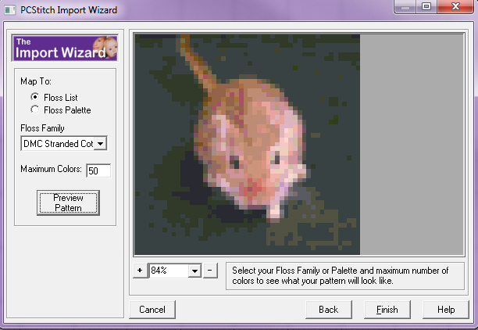The height and width of the screenshot is (330, 478).
Task: Click the PCStitch icon in the title bar
Action: point(10,10)
